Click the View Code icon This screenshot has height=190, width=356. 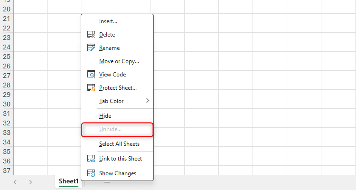point(91,75)
